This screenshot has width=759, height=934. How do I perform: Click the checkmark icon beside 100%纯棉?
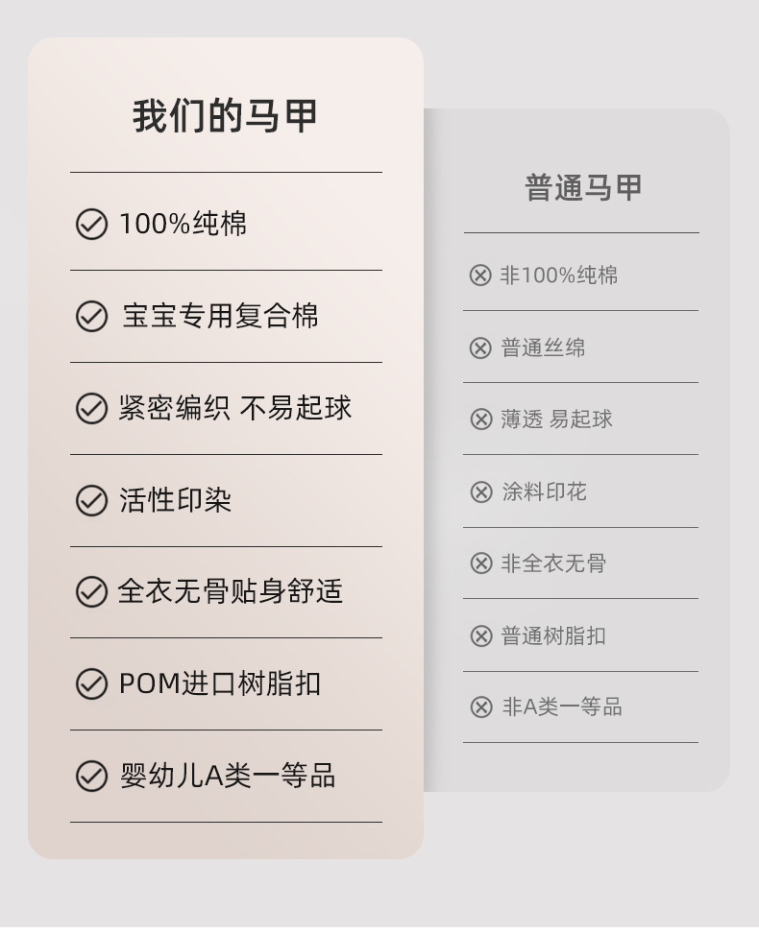[x=91, y=225]
